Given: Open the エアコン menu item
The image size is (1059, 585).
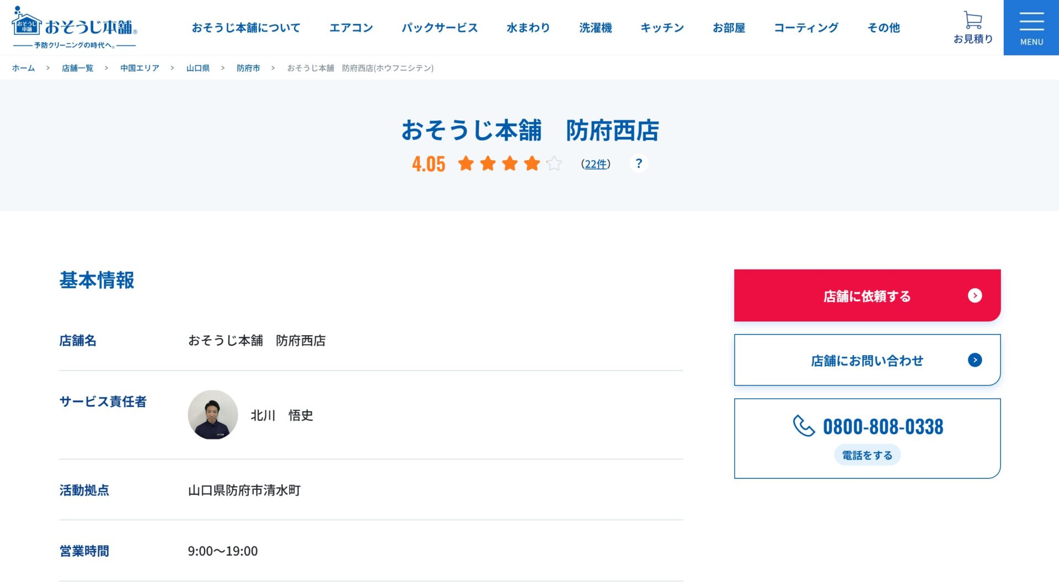Looking at the screenshot, I should tap(351, 28).
